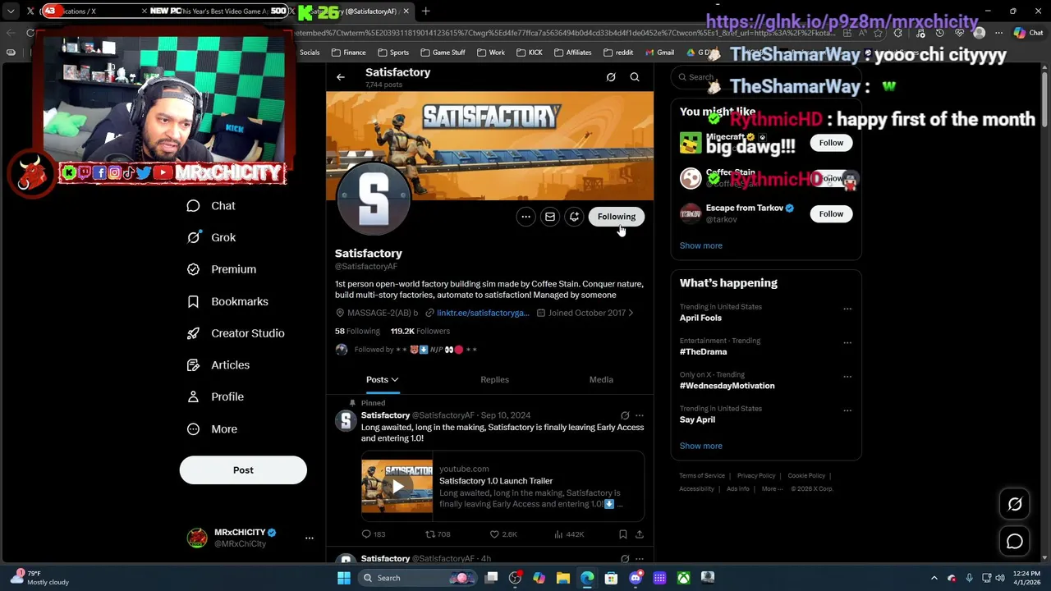This screenshot has width=1051, height=591.
Task: Open the Gmail bookmark
Action: click(660, 53)
